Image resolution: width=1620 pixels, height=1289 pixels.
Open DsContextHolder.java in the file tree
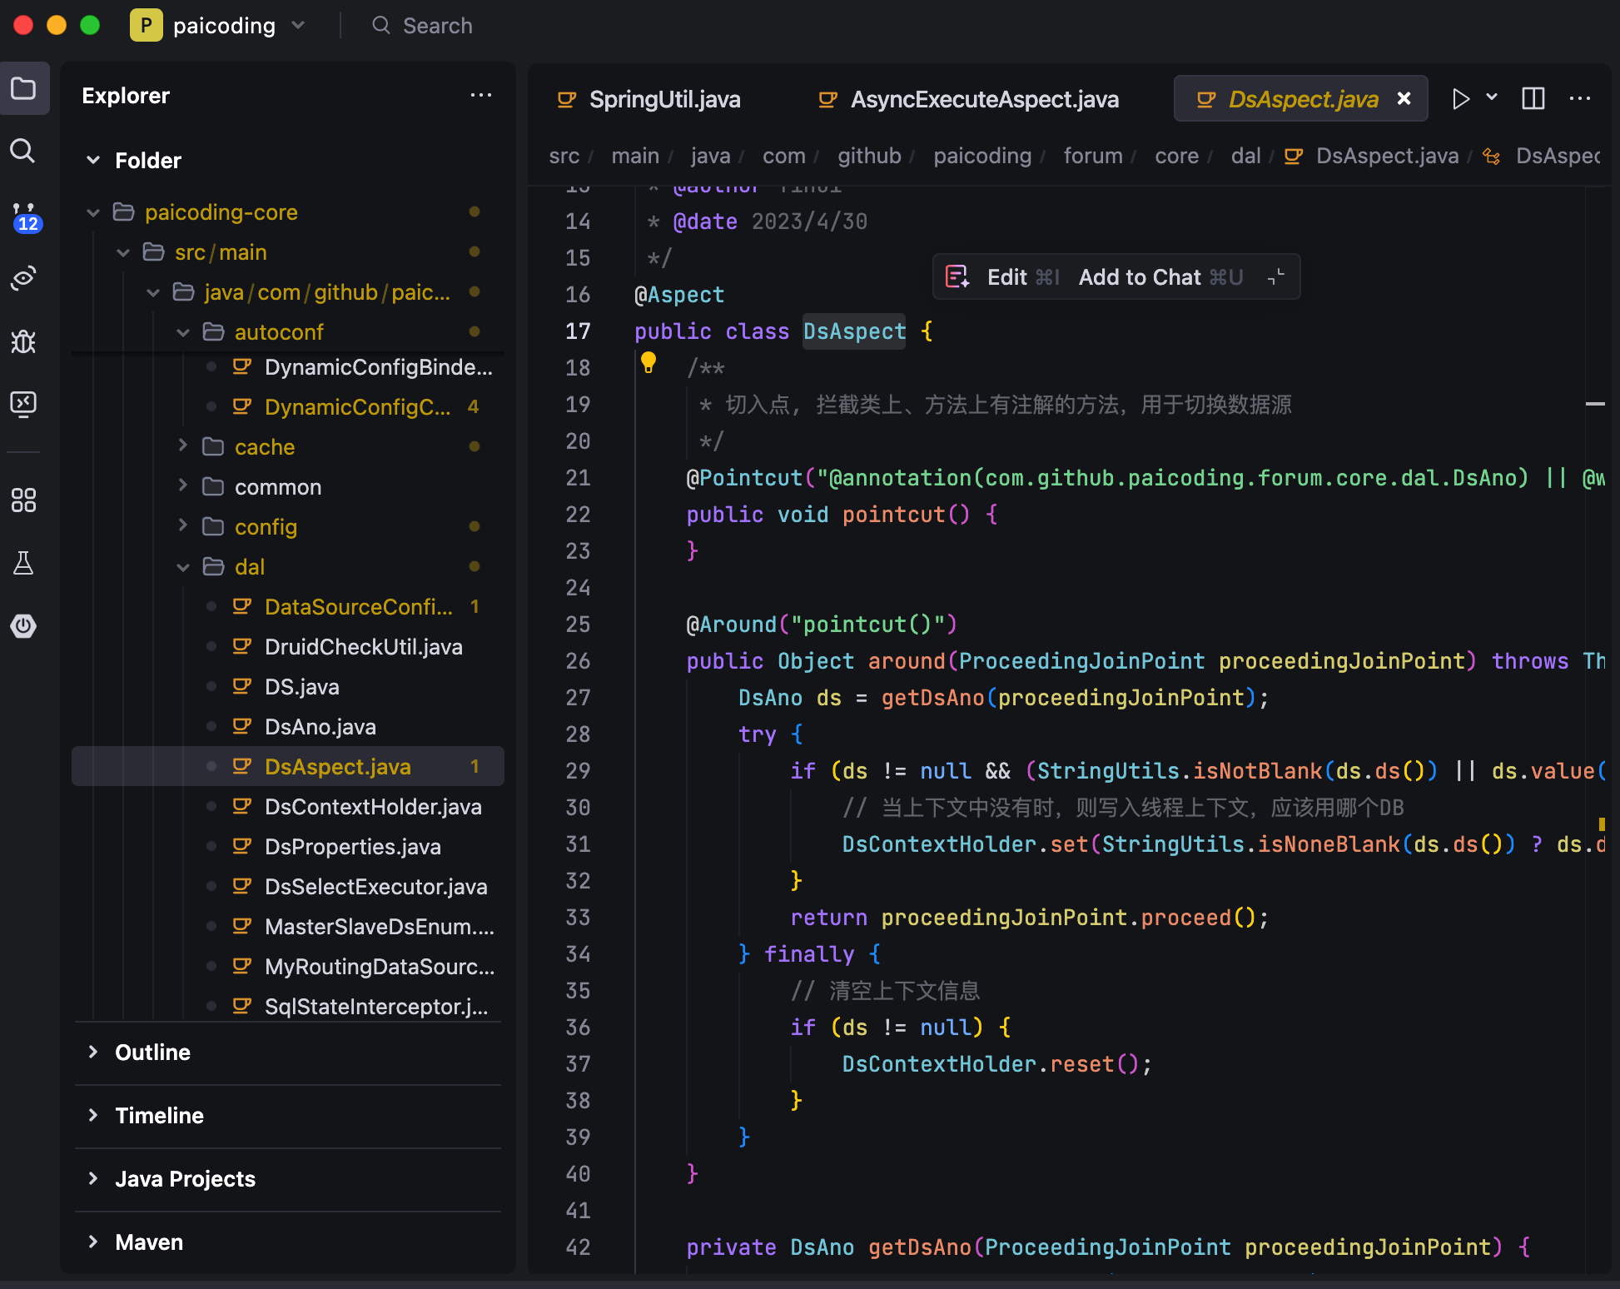372,807
